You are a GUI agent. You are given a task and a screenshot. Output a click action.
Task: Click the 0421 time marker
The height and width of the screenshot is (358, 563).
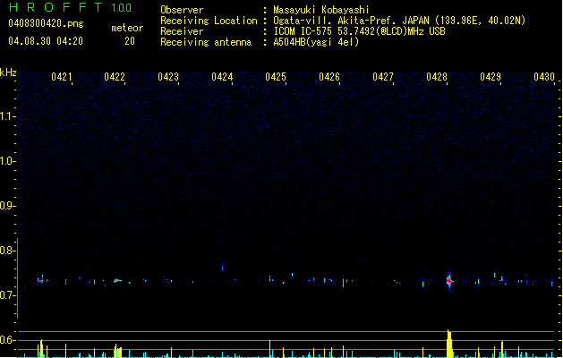[62, 77]
